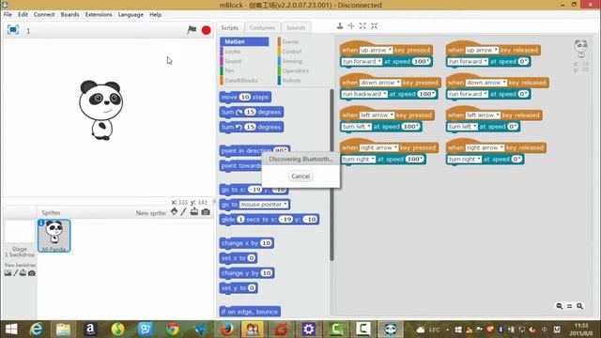This screenshot has height=338, width=601.
Task: Select the Motion block category
Action: (244, 41)
